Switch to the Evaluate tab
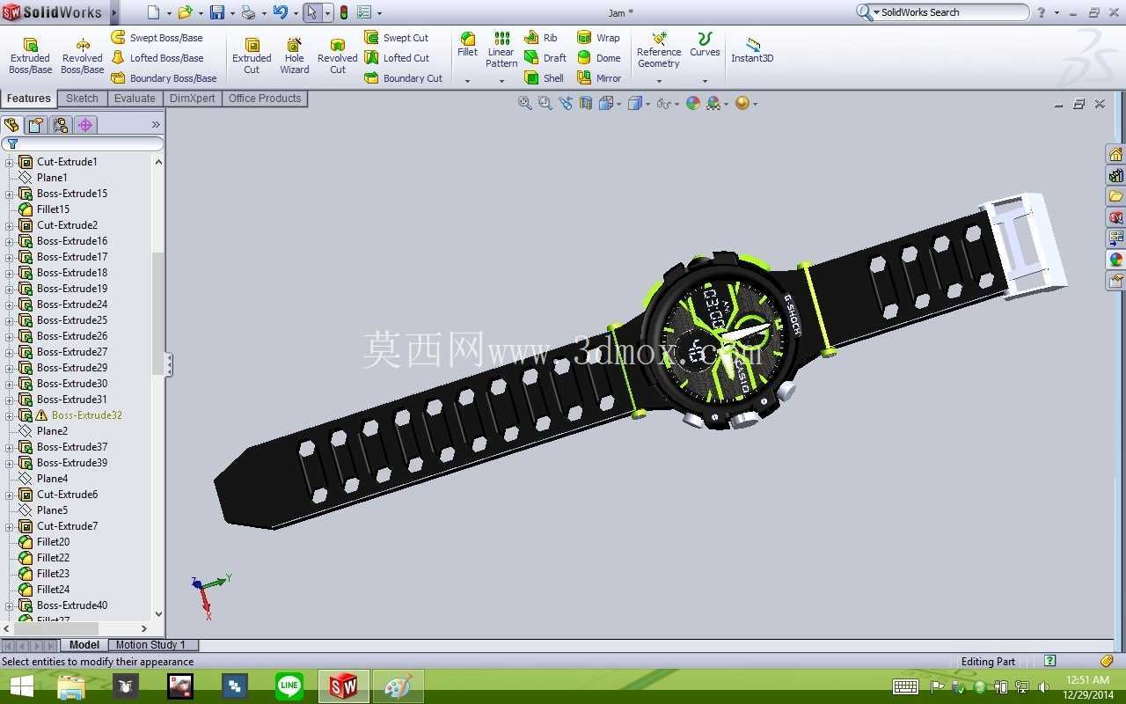The height and width of the screenshot is (704, 1126). (x=135, y=99)
